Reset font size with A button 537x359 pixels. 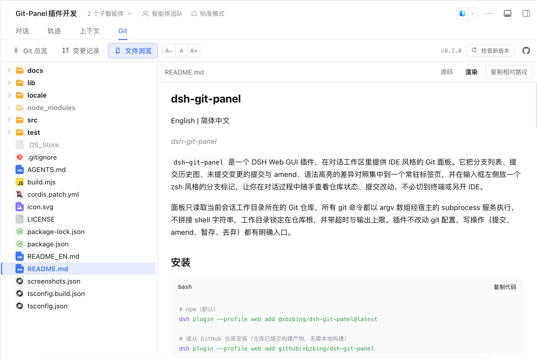pyautogui.click(x=181, y=51)
